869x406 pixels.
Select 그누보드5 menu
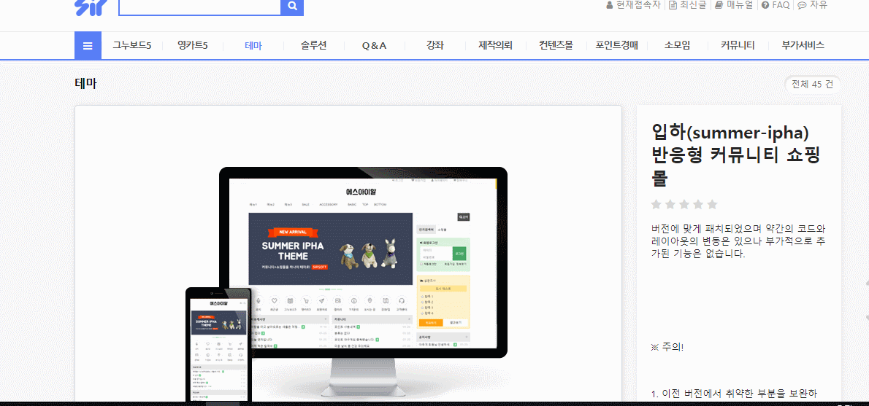click(132, 45)
